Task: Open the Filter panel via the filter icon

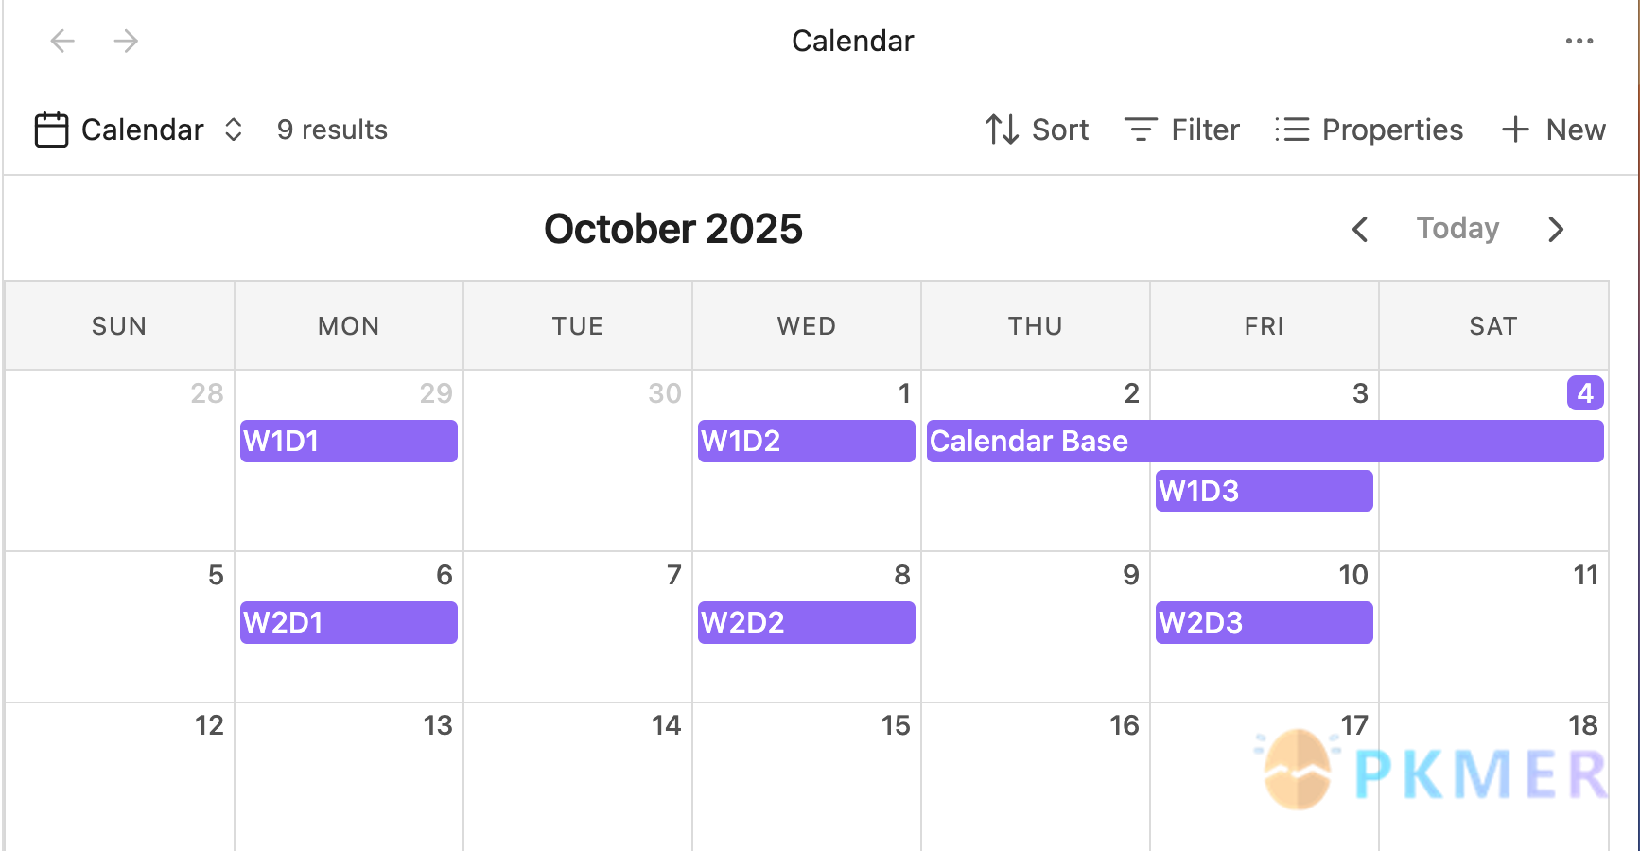Action: tap(1141, 130)
